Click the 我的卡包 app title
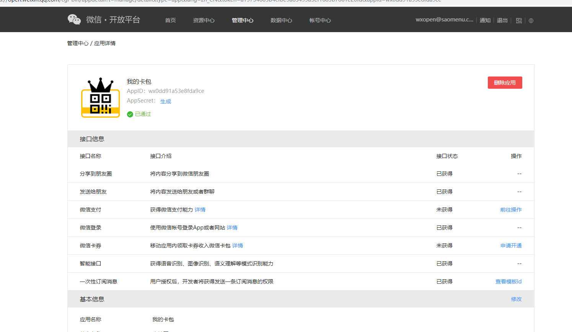Screen dimensions: 572x332 pos(139,81)
